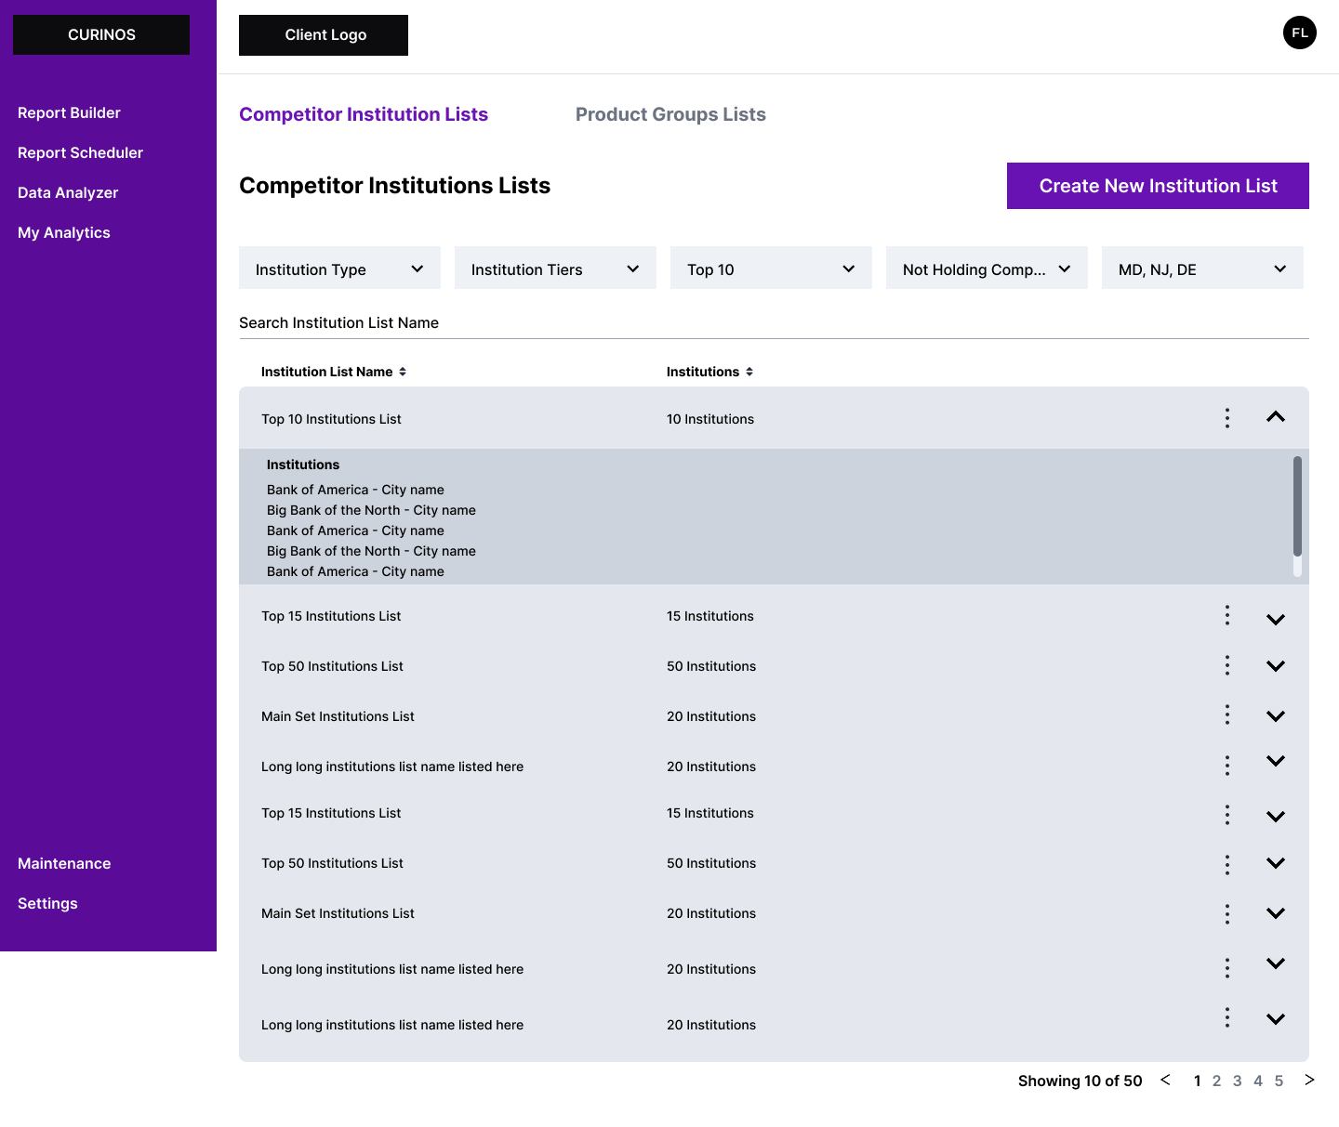Image resolution: width=1339 pixels, height=1127 pixels.
Task: Open My Analytics in the sidebar
Action: pos(64,232)
